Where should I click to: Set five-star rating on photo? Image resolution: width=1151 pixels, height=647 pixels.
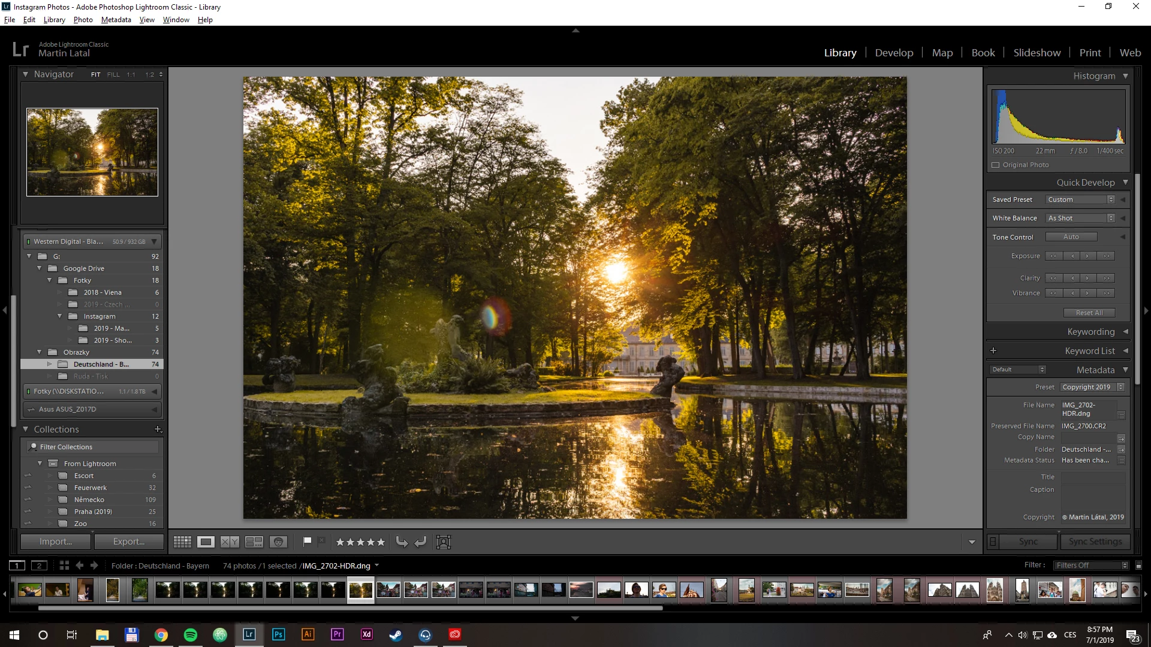381,542
